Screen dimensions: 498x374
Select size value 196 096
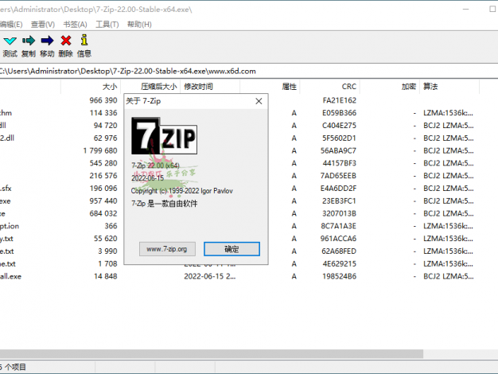click(x=103, y=189)
